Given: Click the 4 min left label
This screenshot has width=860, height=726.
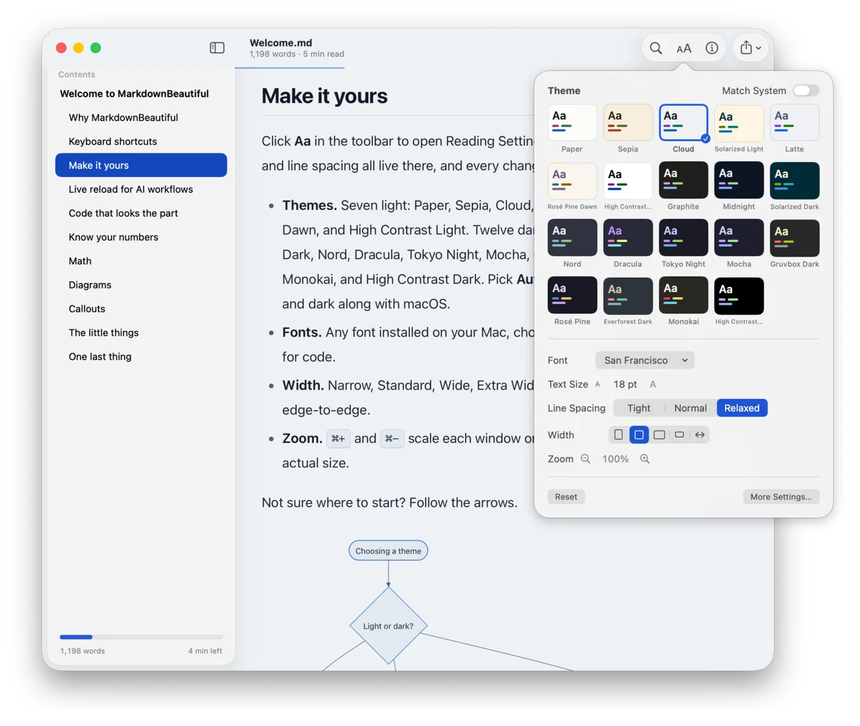Looking at the screenshot, I should (205, 651).
